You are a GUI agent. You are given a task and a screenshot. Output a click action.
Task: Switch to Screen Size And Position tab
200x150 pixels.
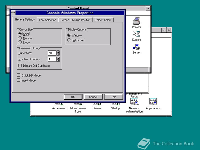[x=75, y=20]
